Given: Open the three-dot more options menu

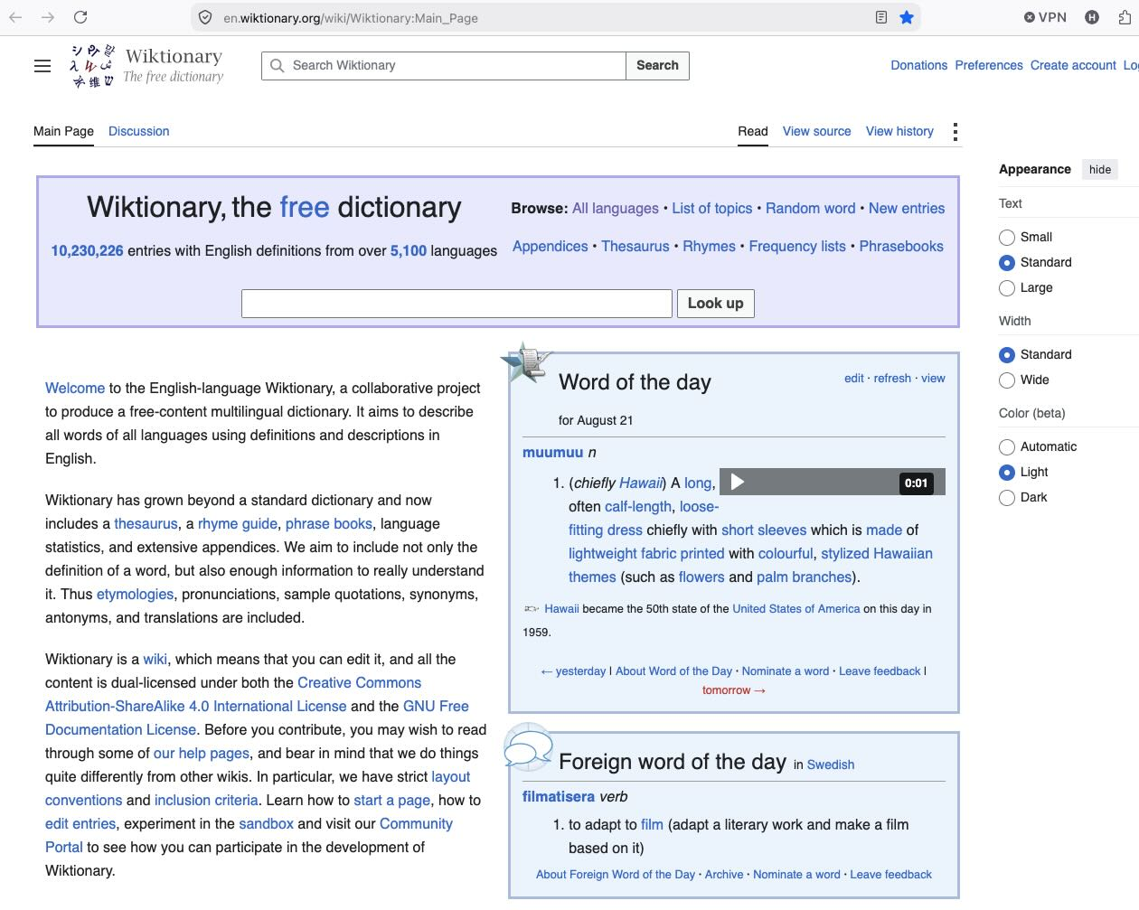Looking at the screenshot, I should click(955, 132).
